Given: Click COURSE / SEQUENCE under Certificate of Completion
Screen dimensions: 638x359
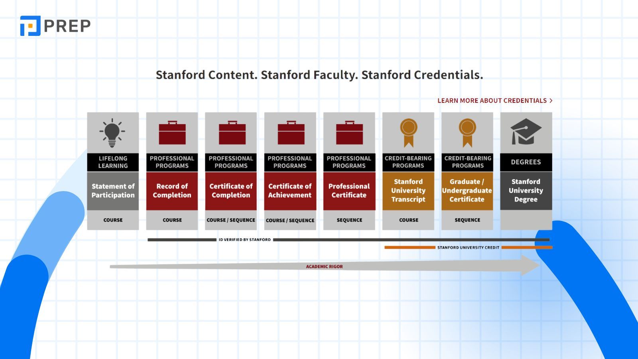Looking at the screenshot, I should click(x=231, y=220).
